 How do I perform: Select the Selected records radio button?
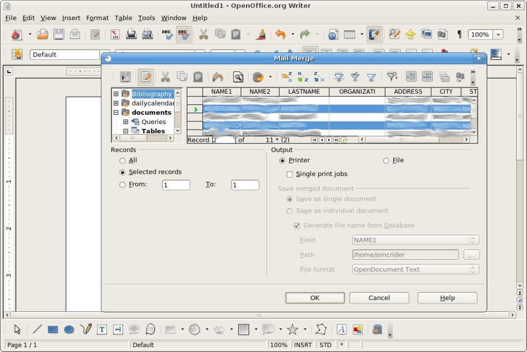(122, 172)
